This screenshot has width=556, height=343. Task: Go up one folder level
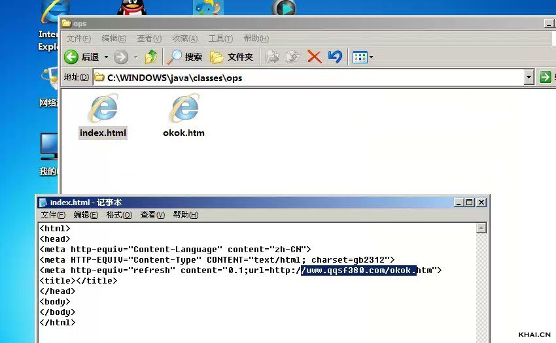[151, 57]
